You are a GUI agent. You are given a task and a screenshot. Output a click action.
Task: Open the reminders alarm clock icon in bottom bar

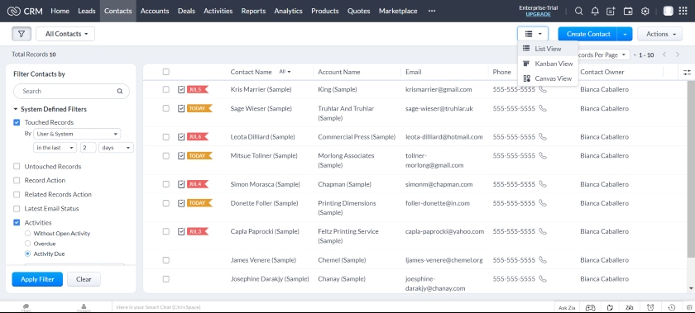(x=650, y=308)
